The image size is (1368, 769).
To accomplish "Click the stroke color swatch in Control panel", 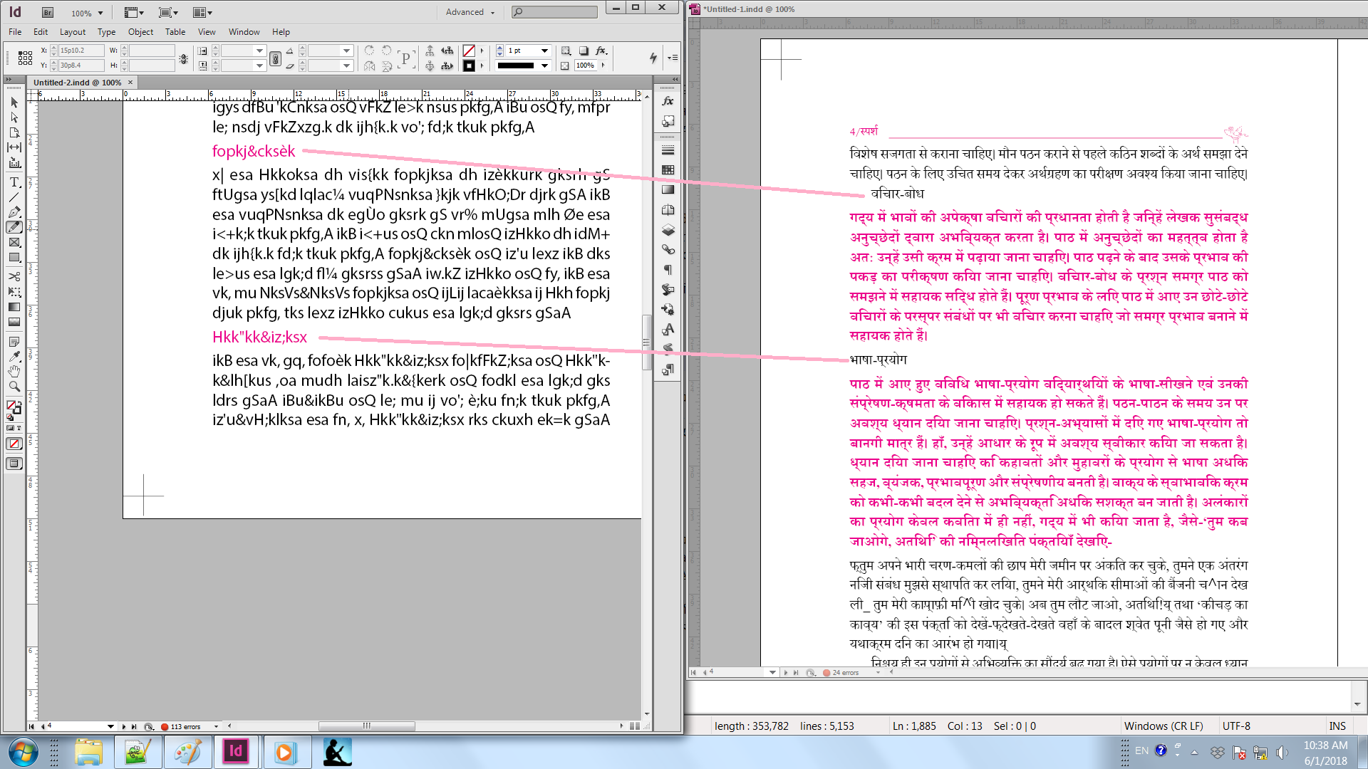I will point(469,66).
